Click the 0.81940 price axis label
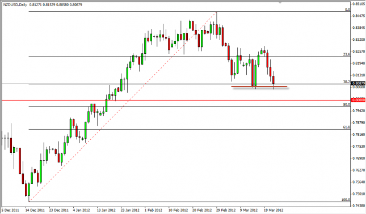 click(x=359, y=63)
